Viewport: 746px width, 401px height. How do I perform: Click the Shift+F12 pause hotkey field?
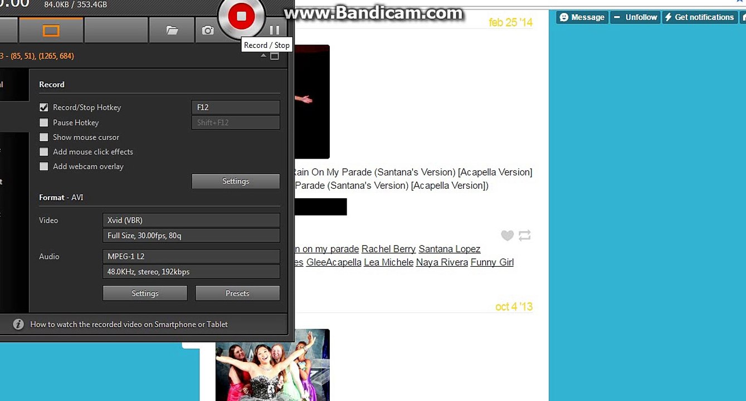236,123
